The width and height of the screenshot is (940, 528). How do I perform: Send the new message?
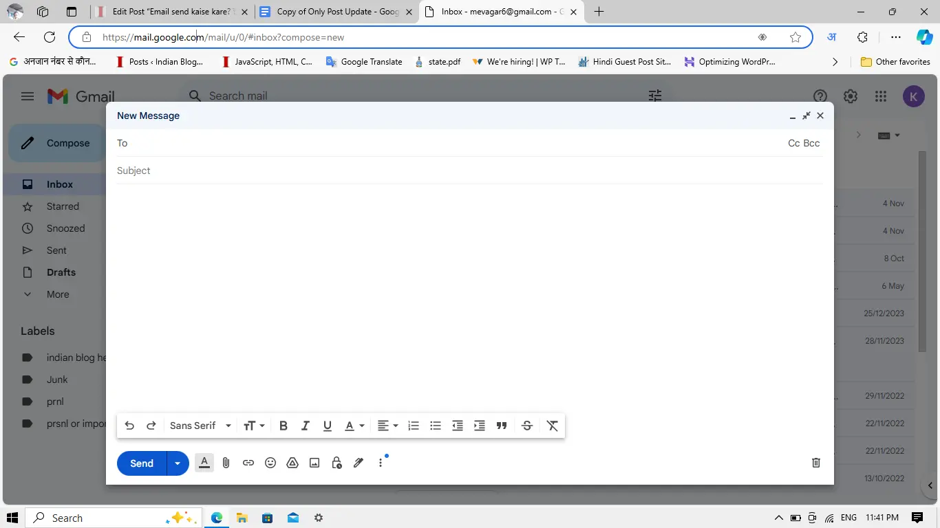(x=142, y=463)
